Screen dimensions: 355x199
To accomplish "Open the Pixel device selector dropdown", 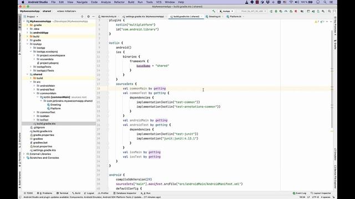I will coord(253,11).
